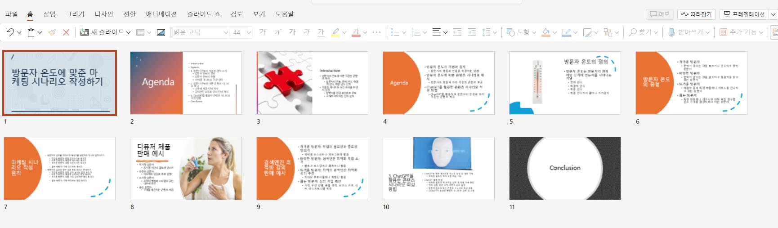Switch to the 보기 tab
Viewport: 778px width, 228px height.
pos(259,14)
